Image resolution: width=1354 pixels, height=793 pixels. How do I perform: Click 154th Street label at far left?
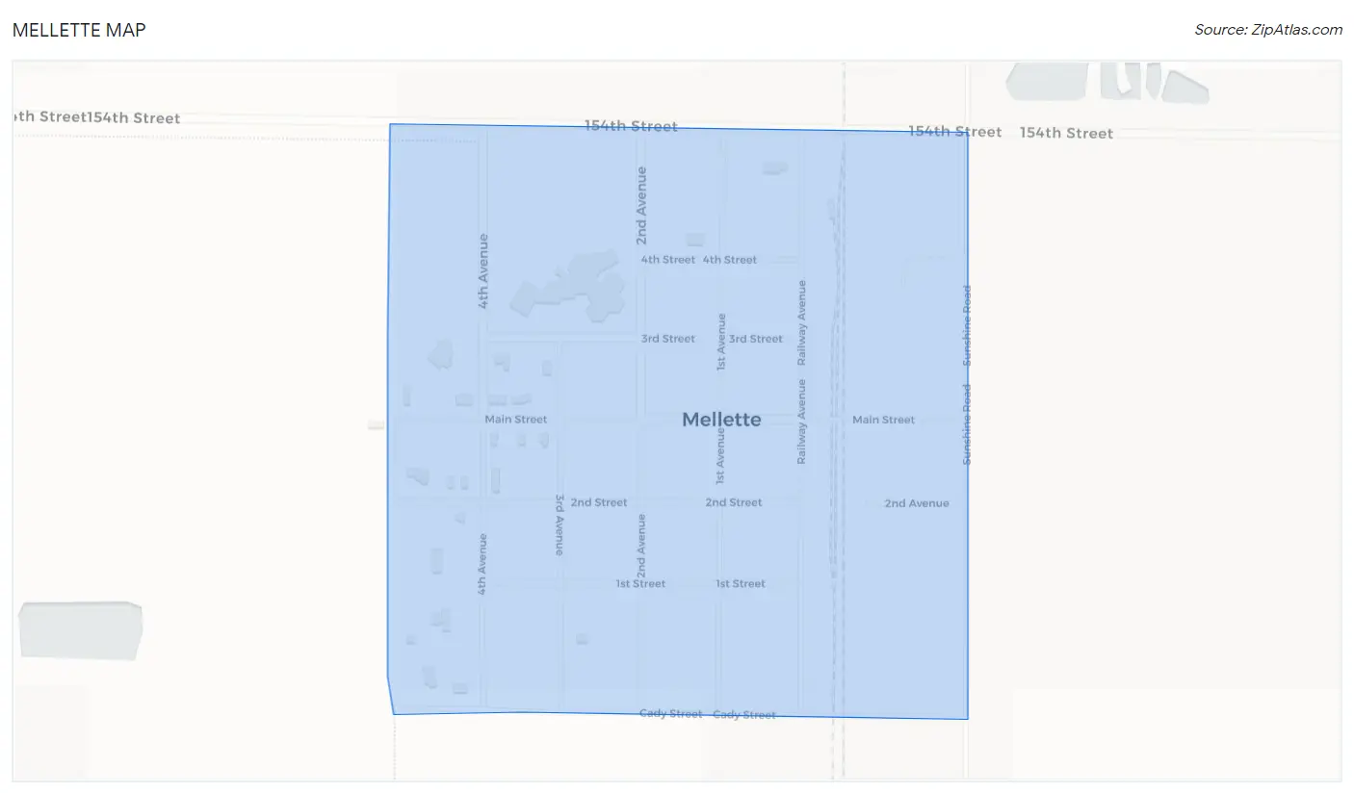coord(133,117)
